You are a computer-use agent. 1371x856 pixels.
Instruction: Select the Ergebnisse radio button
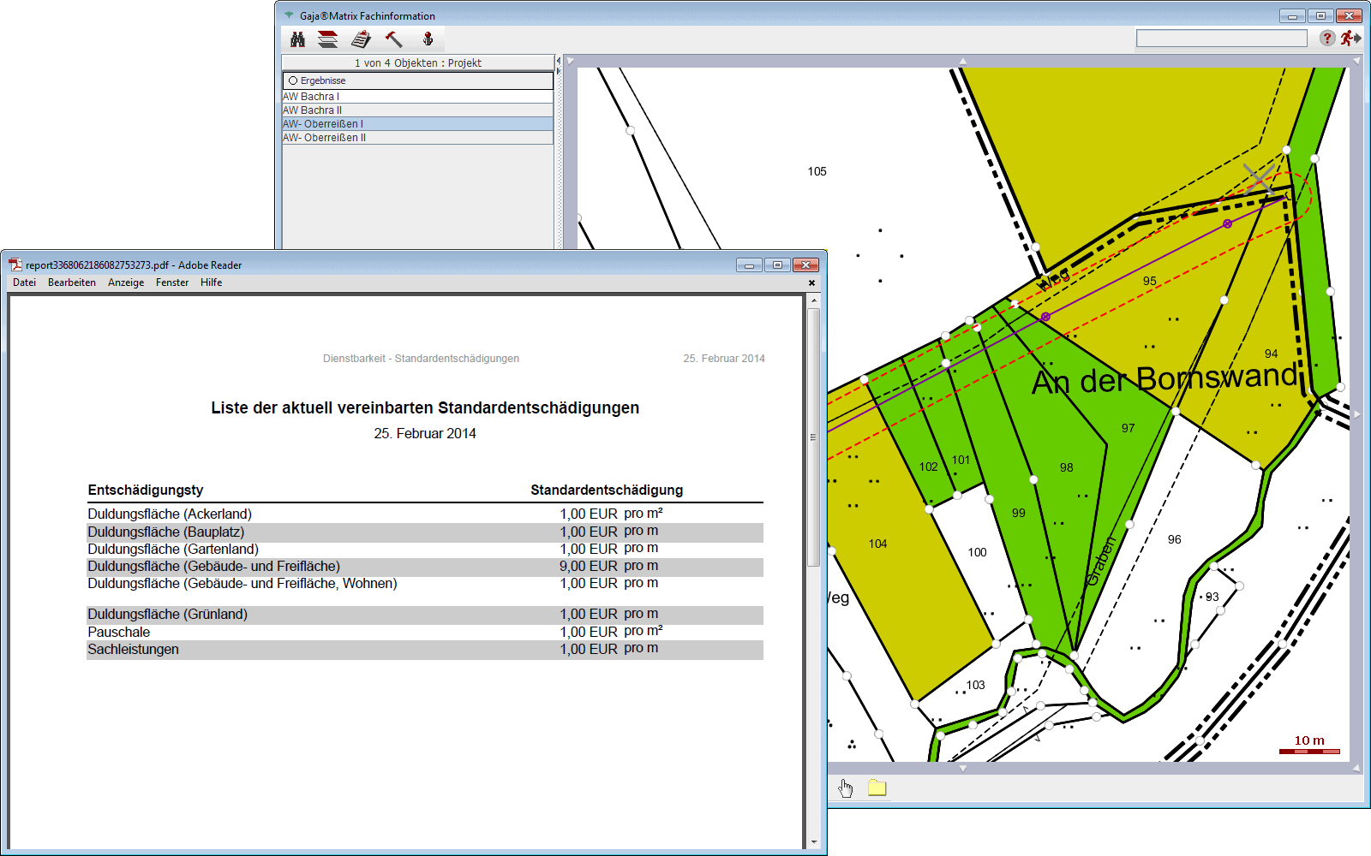click(293, 80)
